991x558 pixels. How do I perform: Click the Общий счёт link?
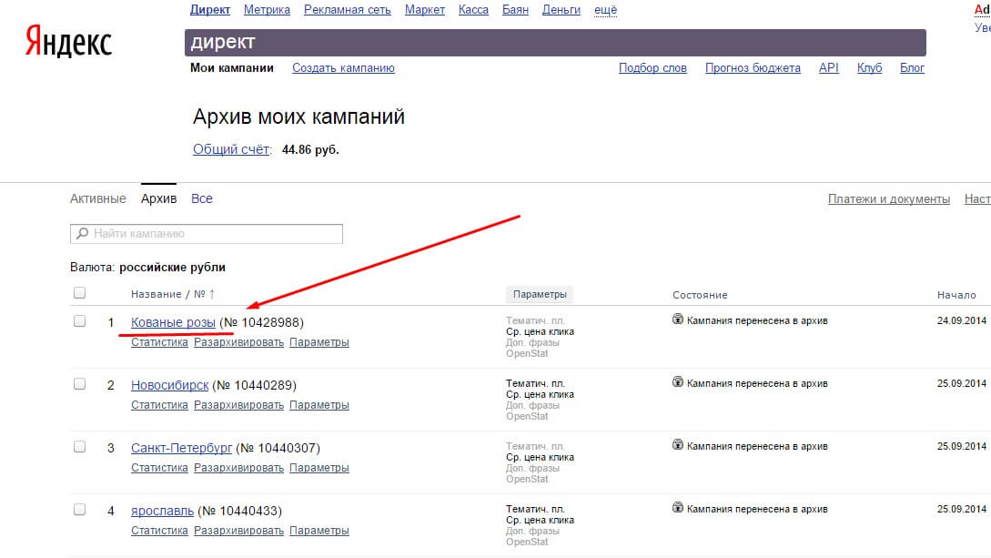231,150
